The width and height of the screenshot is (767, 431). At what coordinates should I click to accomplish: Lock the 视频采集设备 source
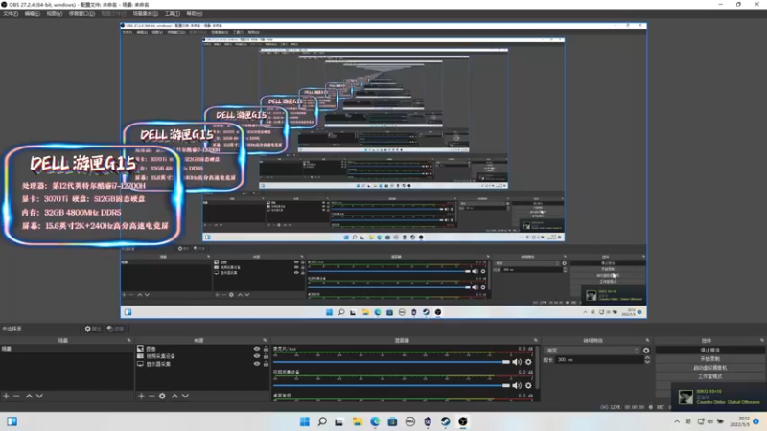point(266,356)
